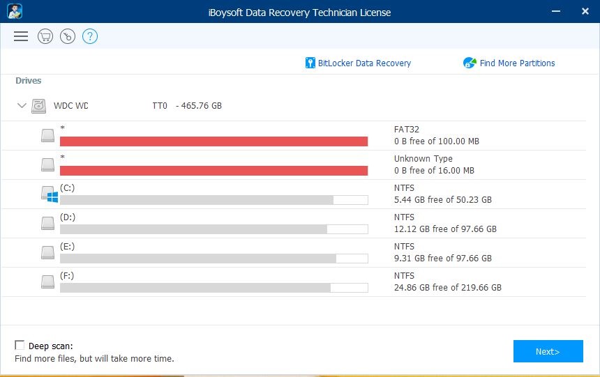Click the C: drive usage bar

point(214,200)
